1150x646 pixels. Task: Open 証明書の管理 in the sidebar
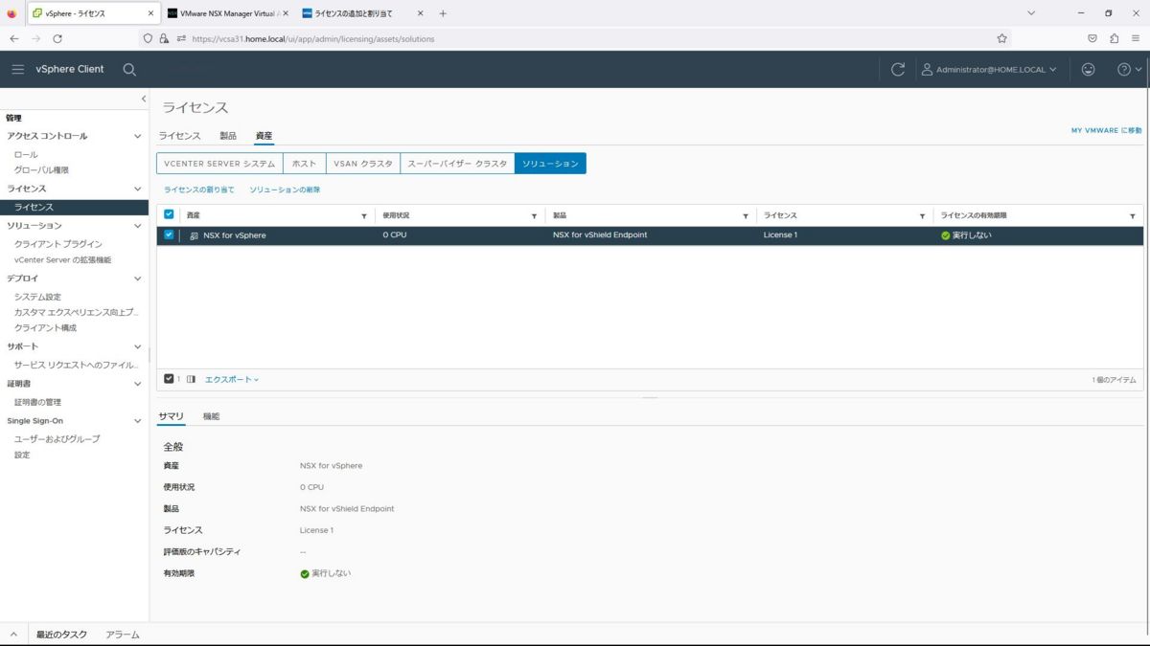(37, 402)
